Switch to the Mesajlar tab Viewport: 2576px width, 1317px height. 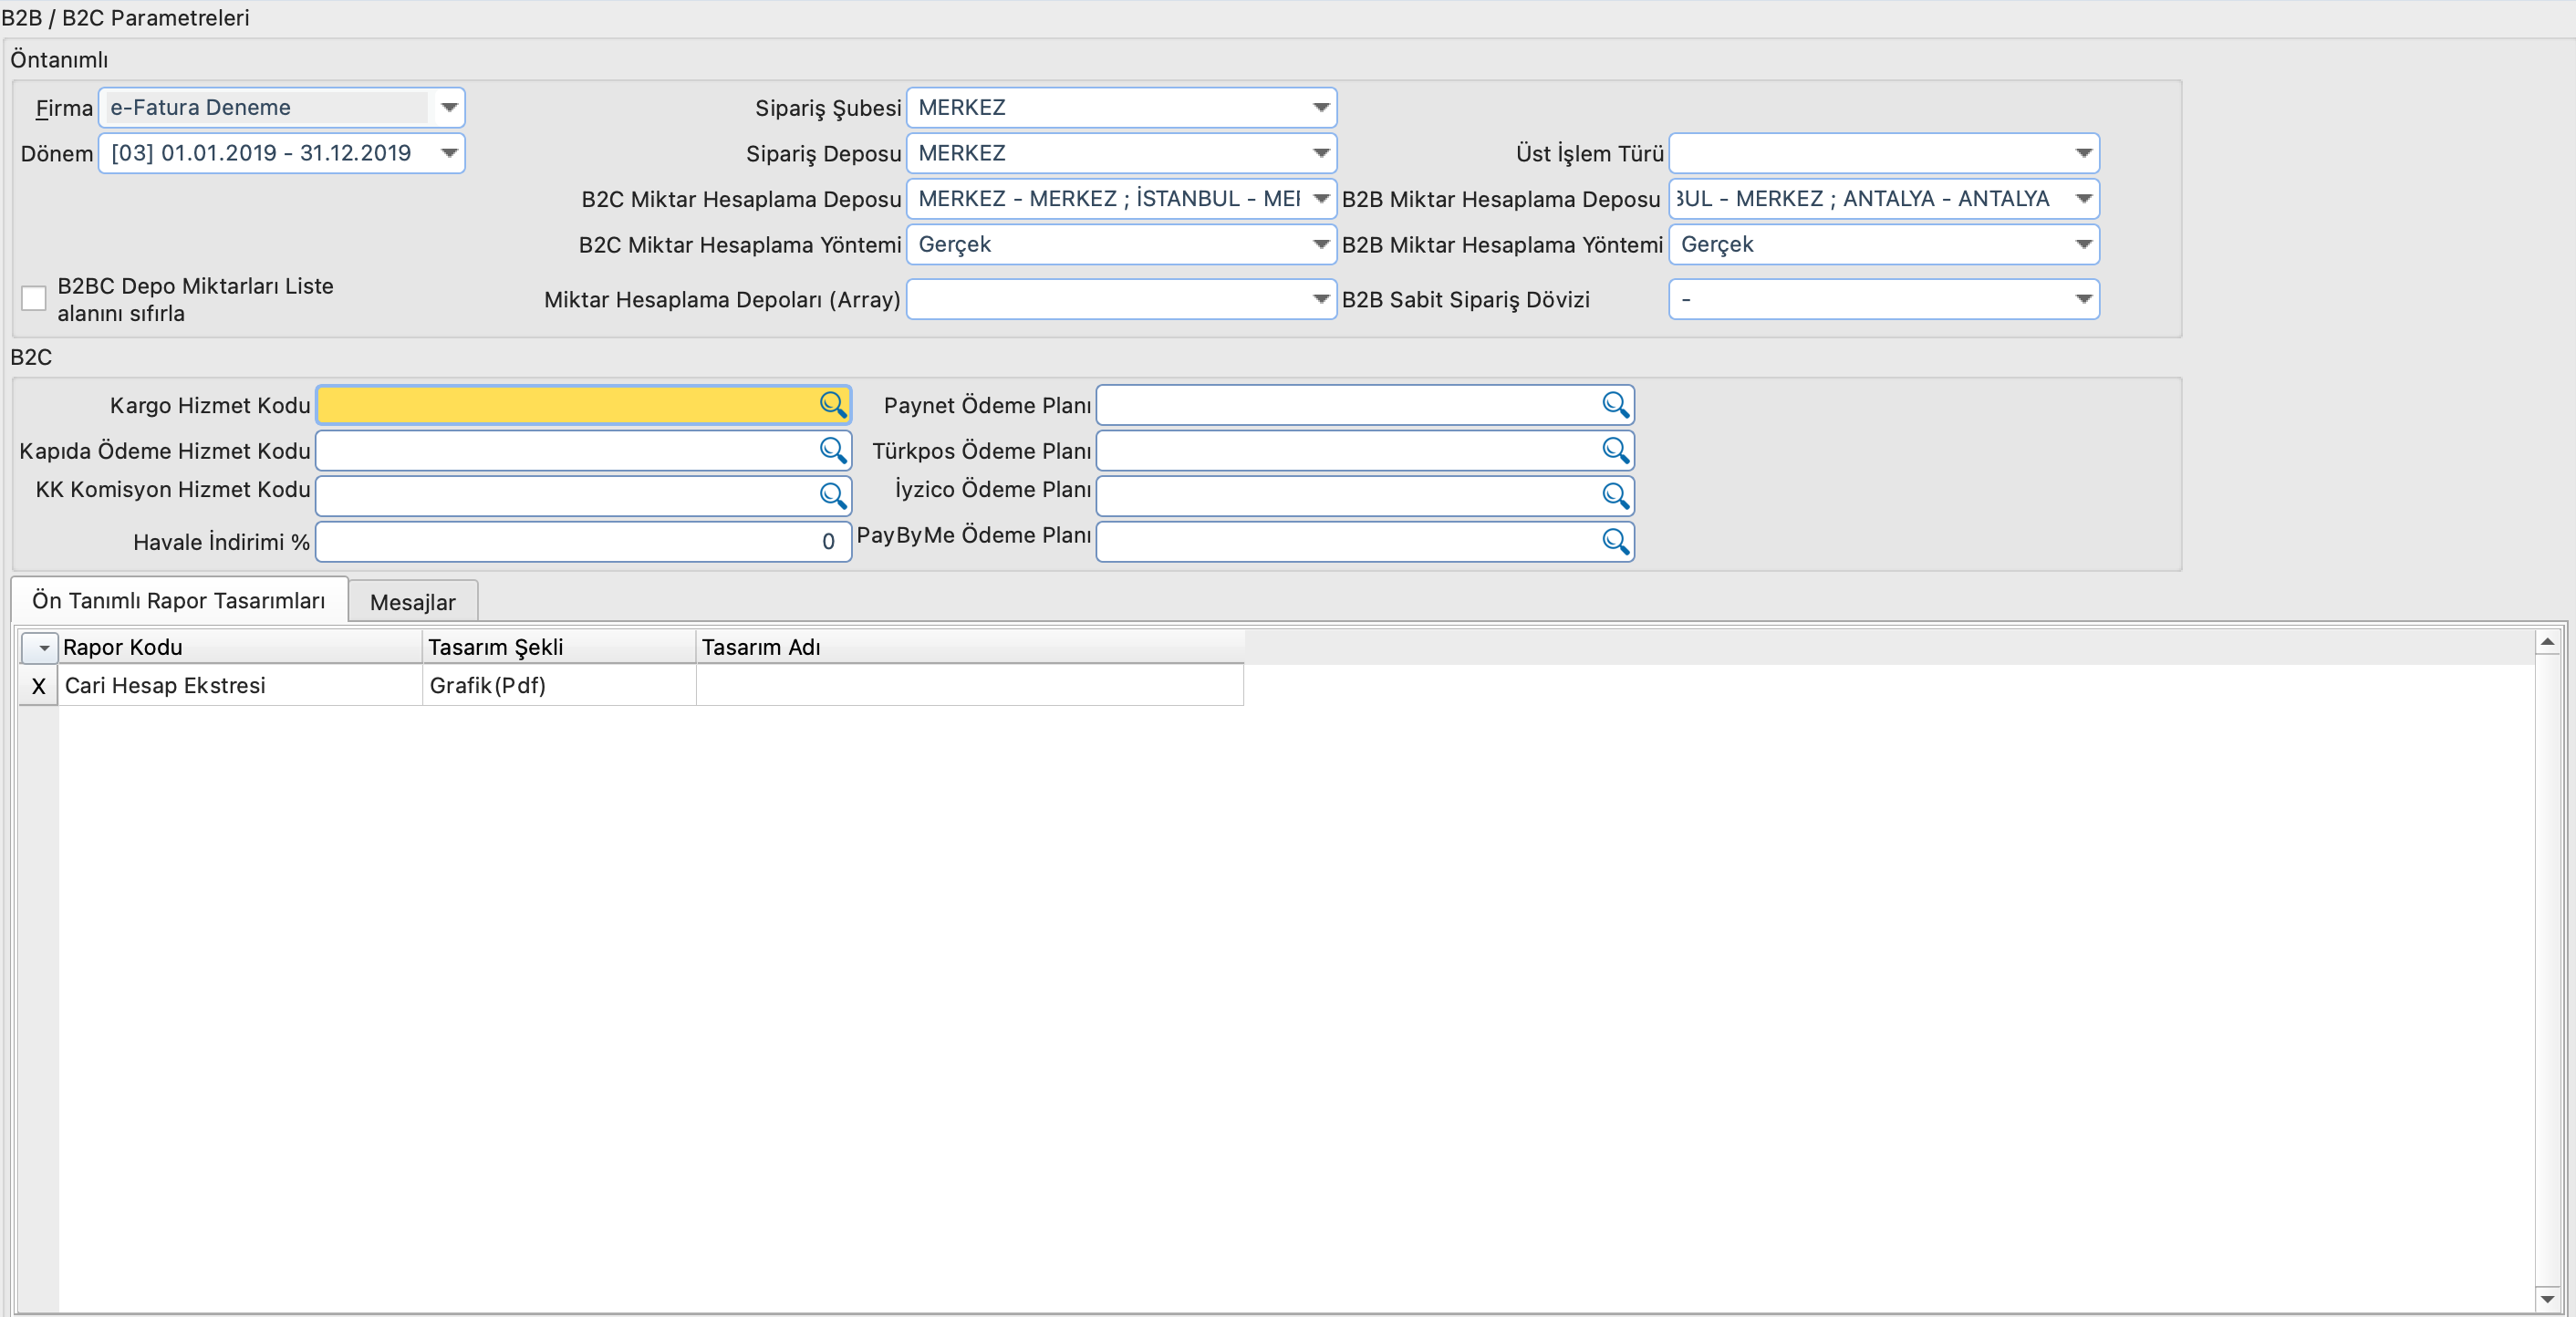coord(412,602)
